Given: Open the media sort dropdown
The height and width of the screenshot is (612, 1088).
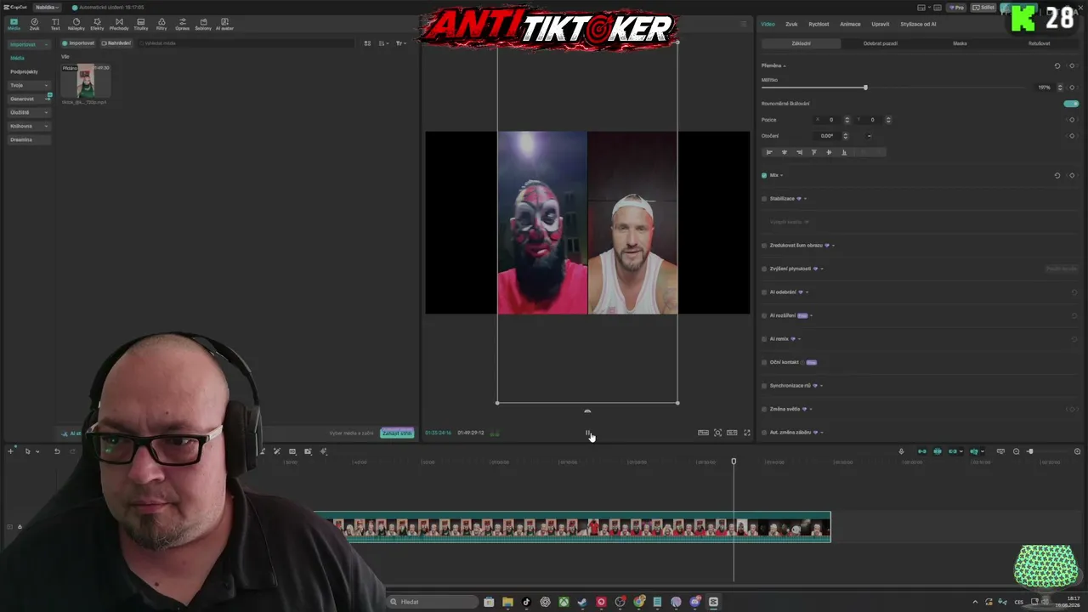Looking at the screenshot, I should pos(383,43).
